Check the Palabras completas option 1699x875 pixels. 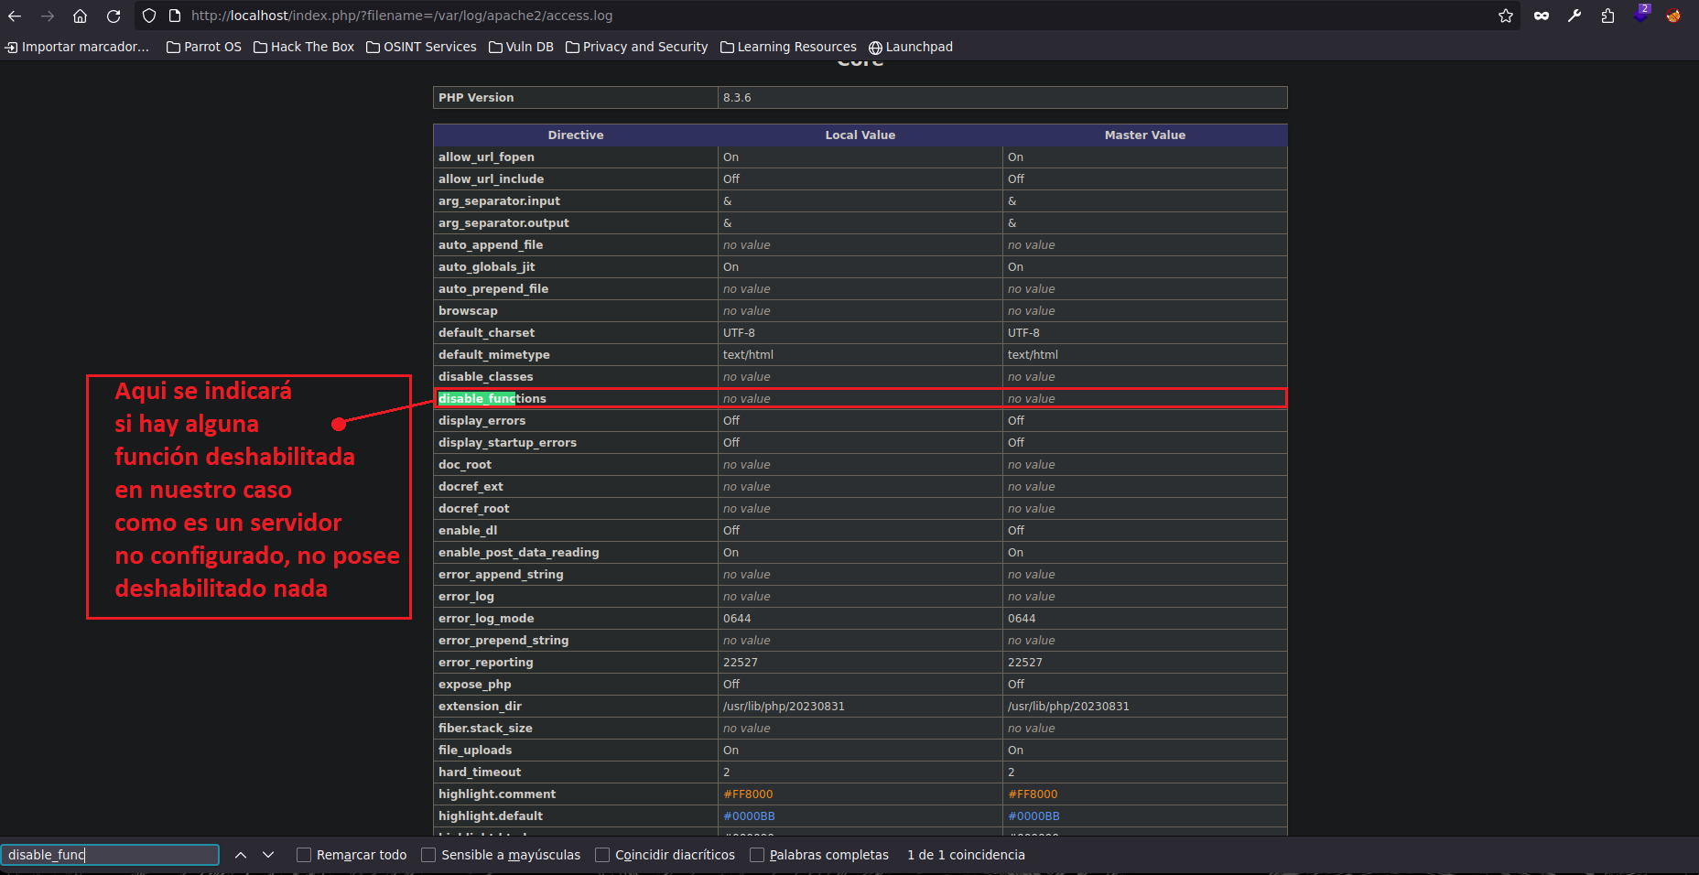[x=757, y=855]
